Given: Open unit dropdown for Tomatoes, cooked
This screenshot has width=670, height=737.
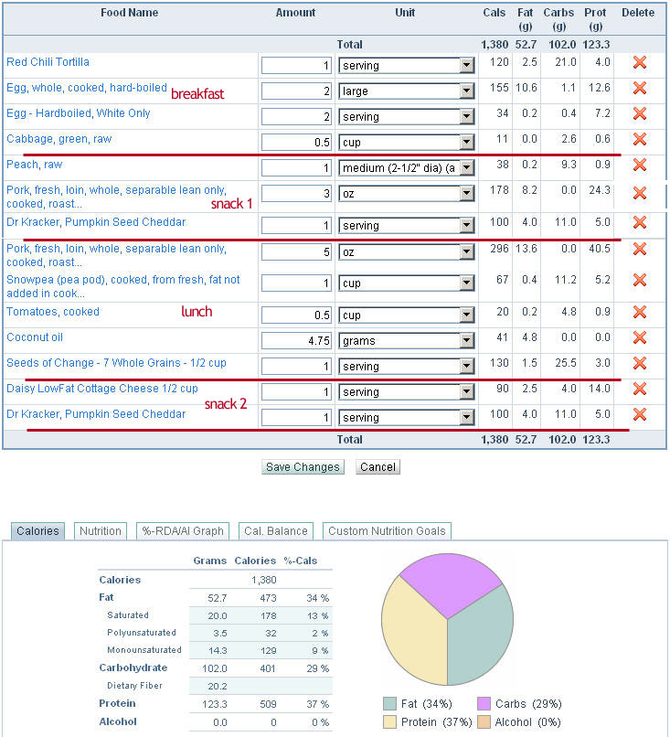Looking at the screenshot, I should click(467, 315).
